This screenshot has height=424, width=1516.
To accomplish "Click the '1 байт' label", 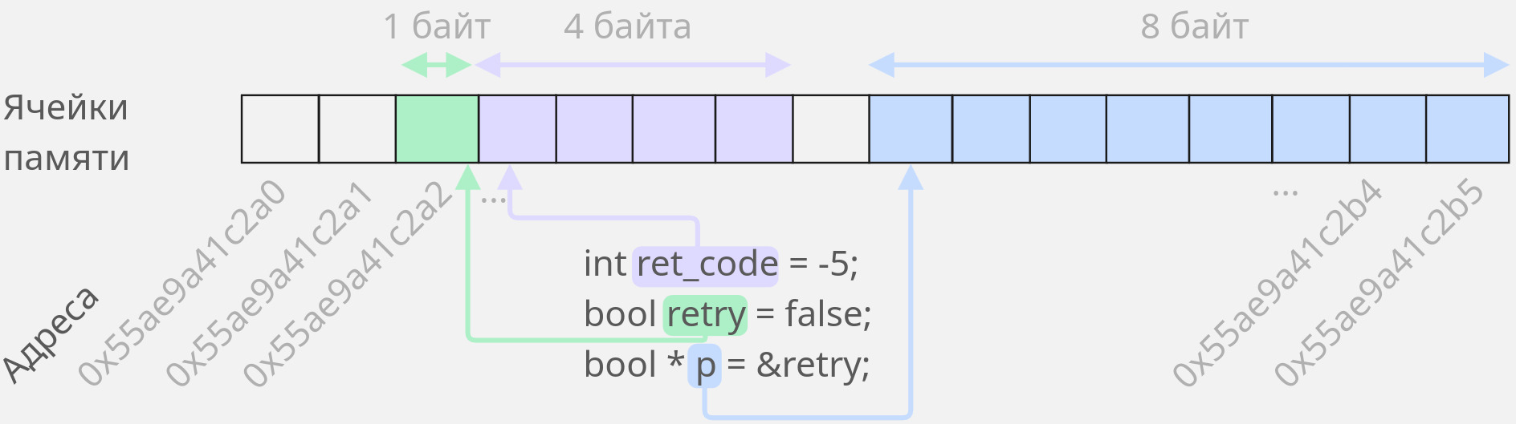I will click(x=437, y=26).
